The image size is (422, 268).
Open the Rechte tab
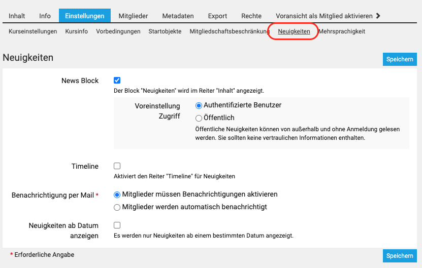(251, 16)
